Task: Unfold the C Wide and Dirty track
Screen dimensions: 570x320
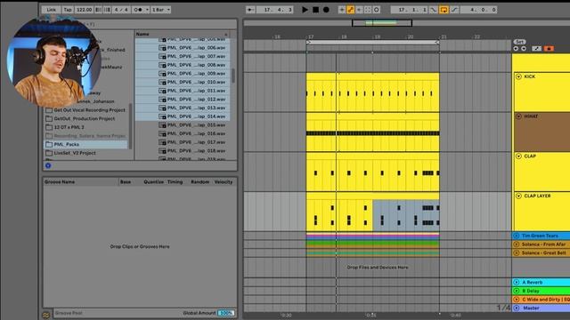Action: click(517, 300)
